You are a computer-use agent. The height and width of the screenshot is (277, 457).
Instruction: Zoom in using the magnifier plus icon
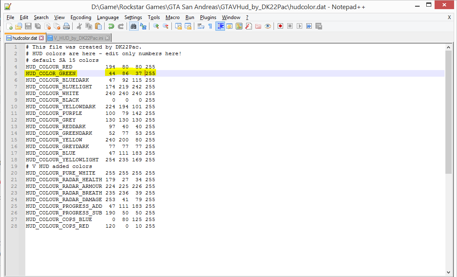tap(156, 26)
